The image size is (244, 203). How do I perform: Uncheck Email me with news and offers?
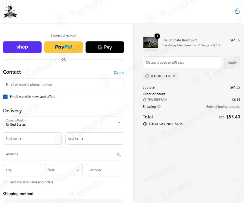point(5,97)
